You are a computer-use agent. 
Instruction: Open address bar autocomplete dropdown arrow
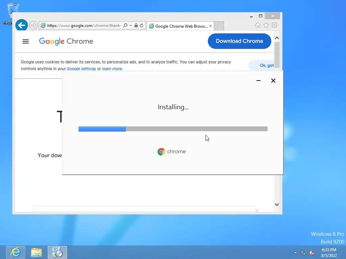tap(130, 26)
